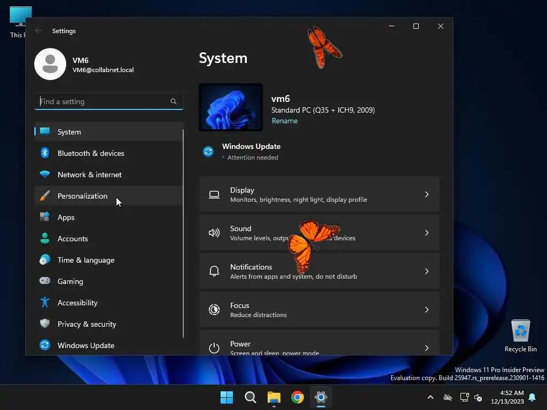The image size is (547, 410).
Task: Click the Notifications bell icon
Action: 214,271
